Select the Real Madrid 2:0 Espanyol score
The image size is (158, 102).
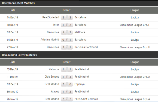click(x=67, y=84)
